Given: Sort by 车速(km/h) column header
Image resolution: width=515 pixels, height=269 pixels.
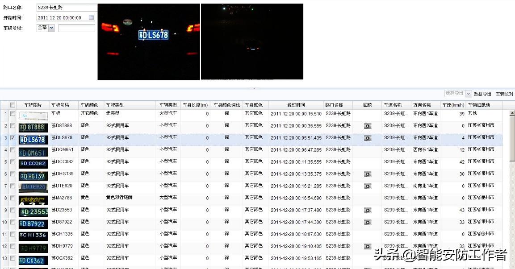Looking at the screenshot, I should point(453,105).
